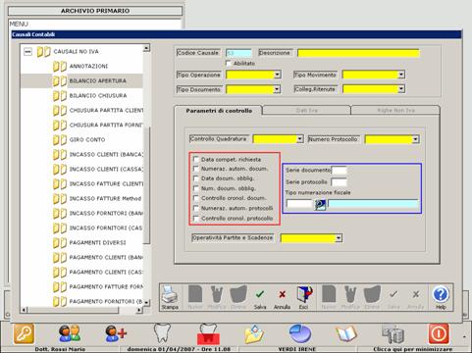Click the tree list vertical scrollbar
The height and width of the screenshot is (353, 472).
tap(146, 176)
